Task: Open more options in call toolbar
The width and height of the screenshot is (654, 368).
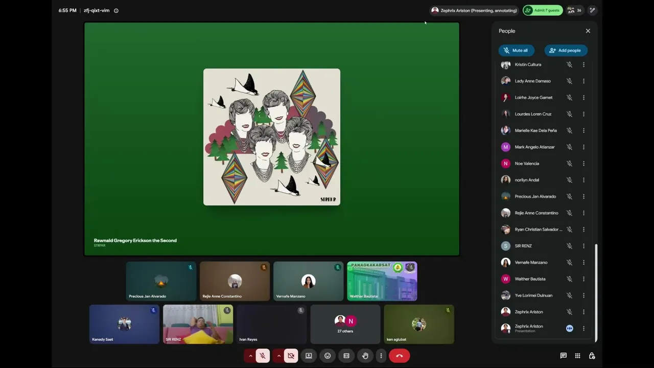Action: point(381,356)
